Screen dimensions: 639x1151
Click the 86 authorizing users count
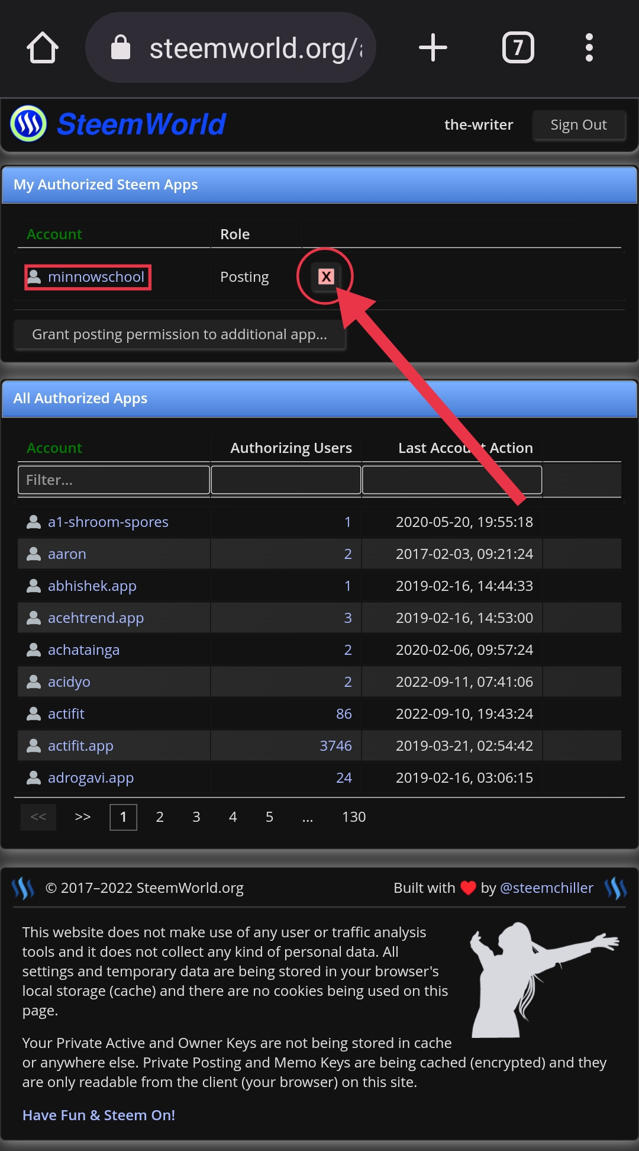[344, 713]
